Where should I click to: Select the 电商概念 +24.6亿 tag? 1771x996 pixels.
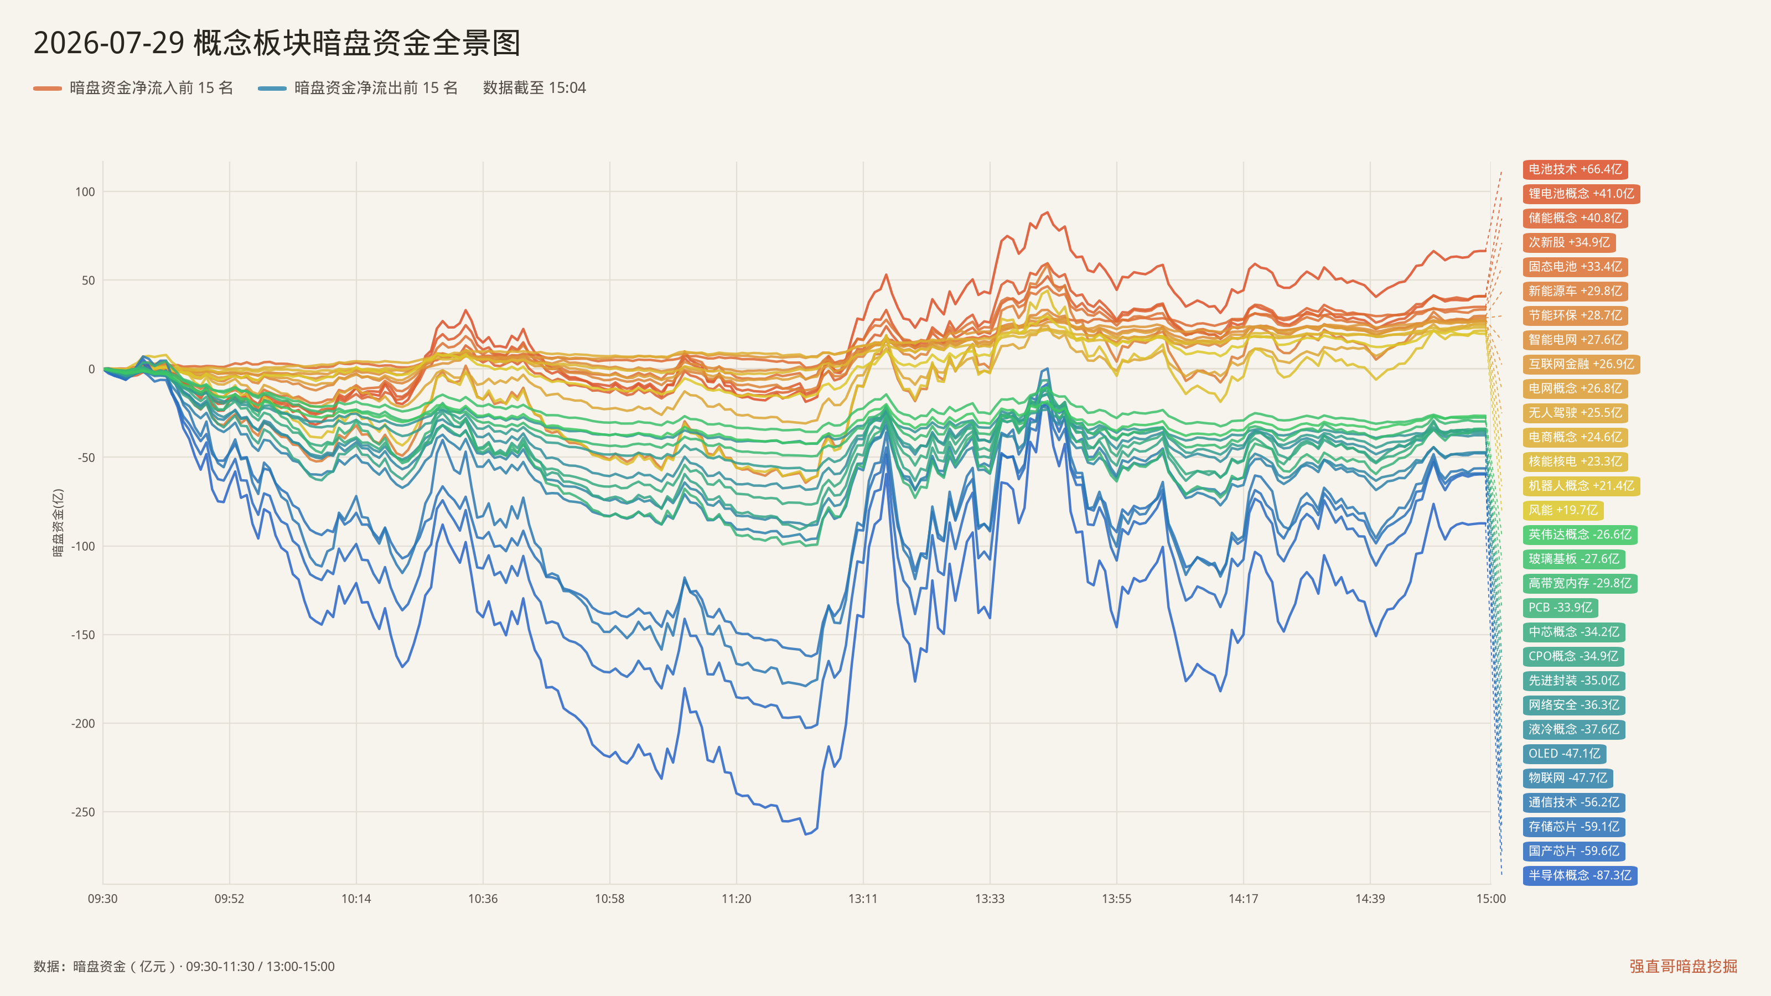(x=1575, y=437)
